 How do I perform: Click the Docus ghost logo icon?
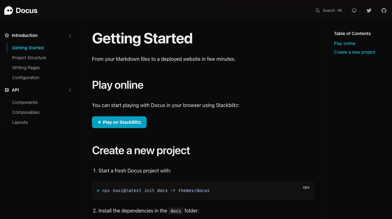click(9, 11)
